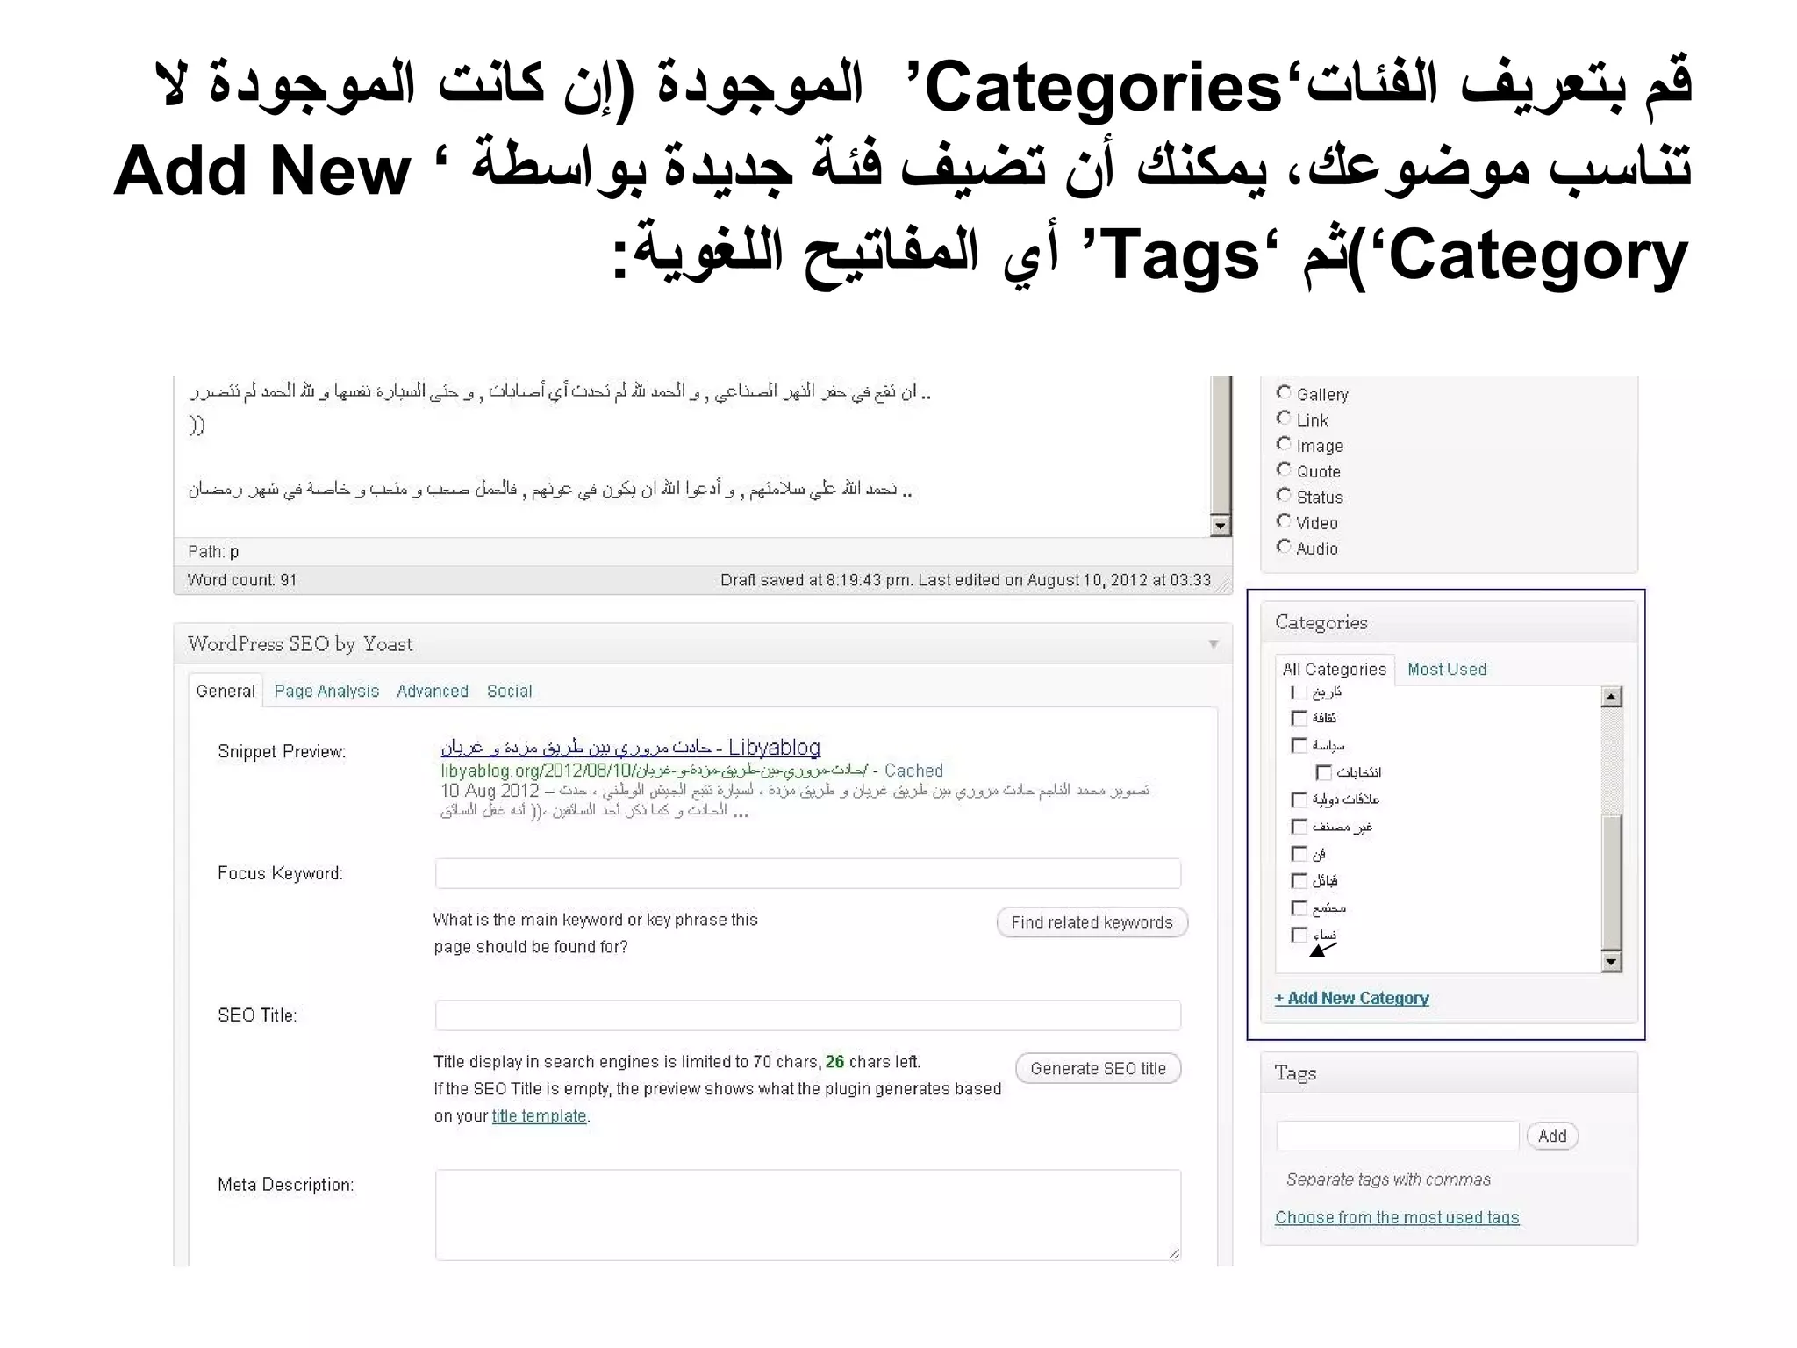Click the Categories panel header
Viewport: 1797px width, 1348px height.
point(1449,622)
